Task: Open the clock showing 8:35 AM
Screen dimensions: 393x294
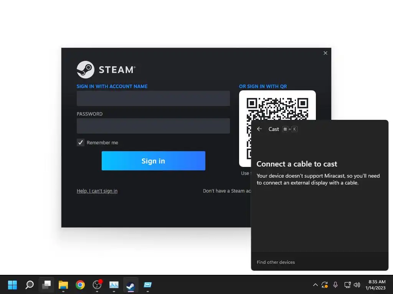Action: [375, 285]
